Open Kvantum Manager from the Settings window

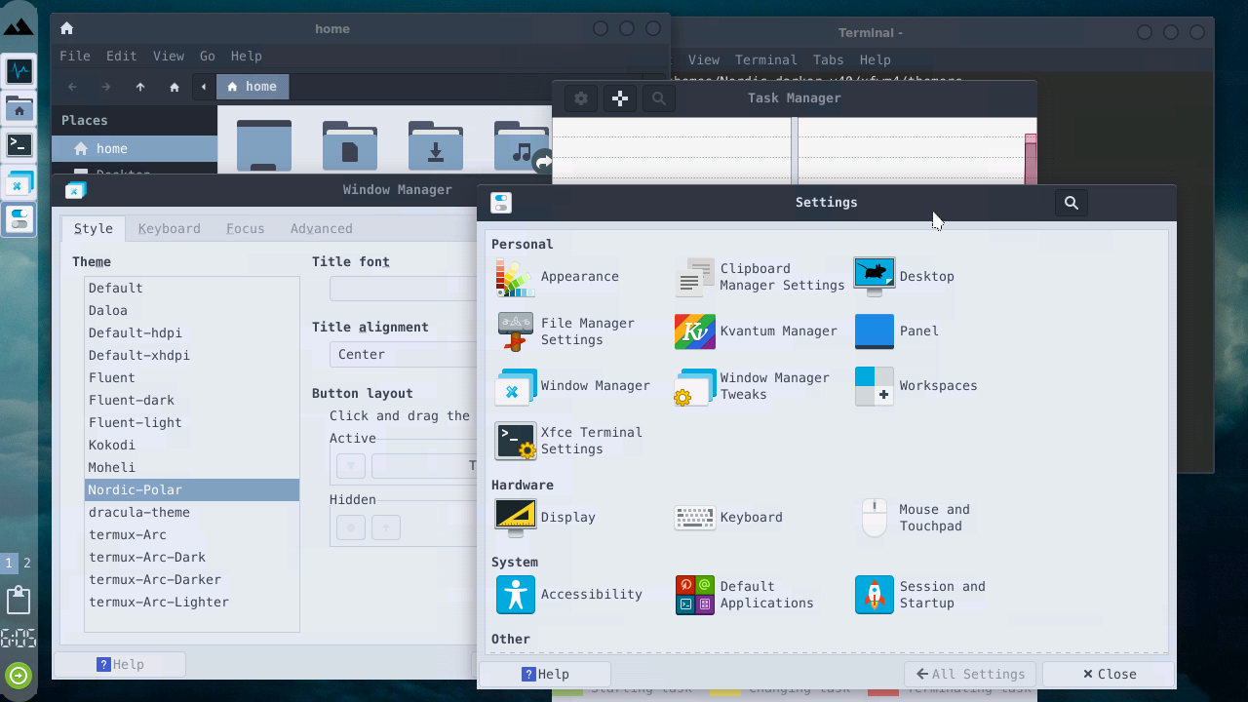(x=694, y=331)
